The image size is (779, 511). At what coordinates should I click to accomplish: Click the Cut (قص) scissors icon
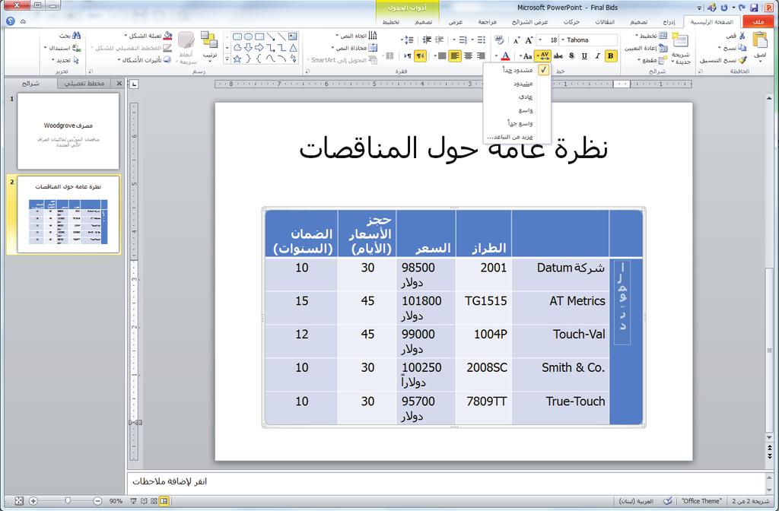coord(742,36)
